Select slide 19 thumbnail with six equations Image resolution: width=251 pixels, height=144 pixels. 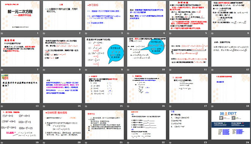coord(20,125)
